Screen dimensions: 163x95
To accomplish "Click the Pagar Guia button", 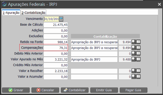I will tap(134, 90).
